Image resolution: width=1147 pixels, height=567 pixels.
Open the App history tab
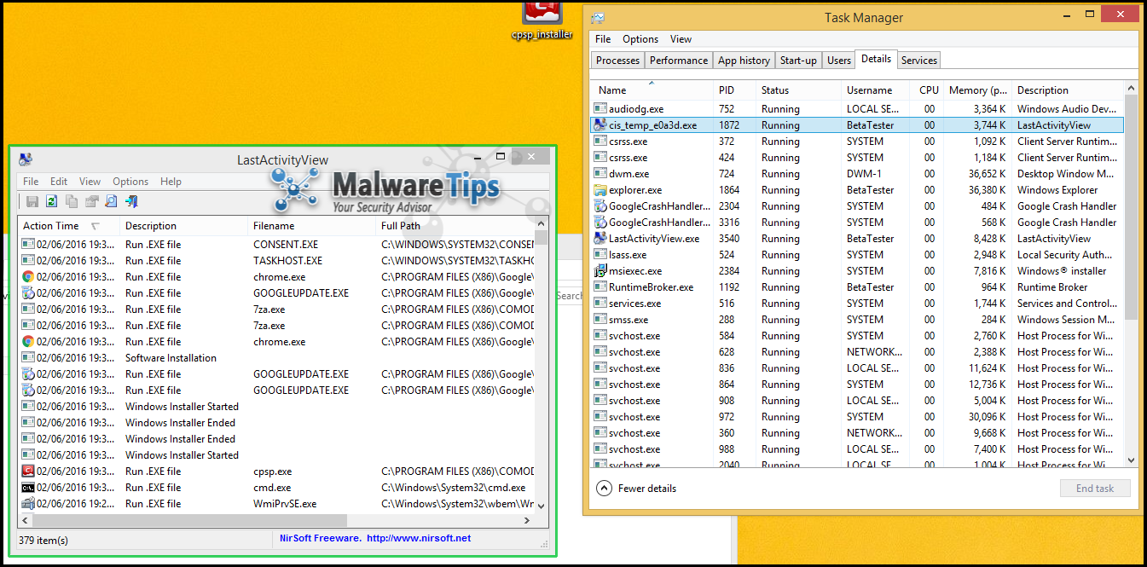(744, 61)
